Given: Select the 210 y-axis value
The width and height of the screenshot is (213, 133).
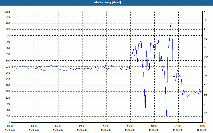Looking at the screenshot, I should click(8, 79).
